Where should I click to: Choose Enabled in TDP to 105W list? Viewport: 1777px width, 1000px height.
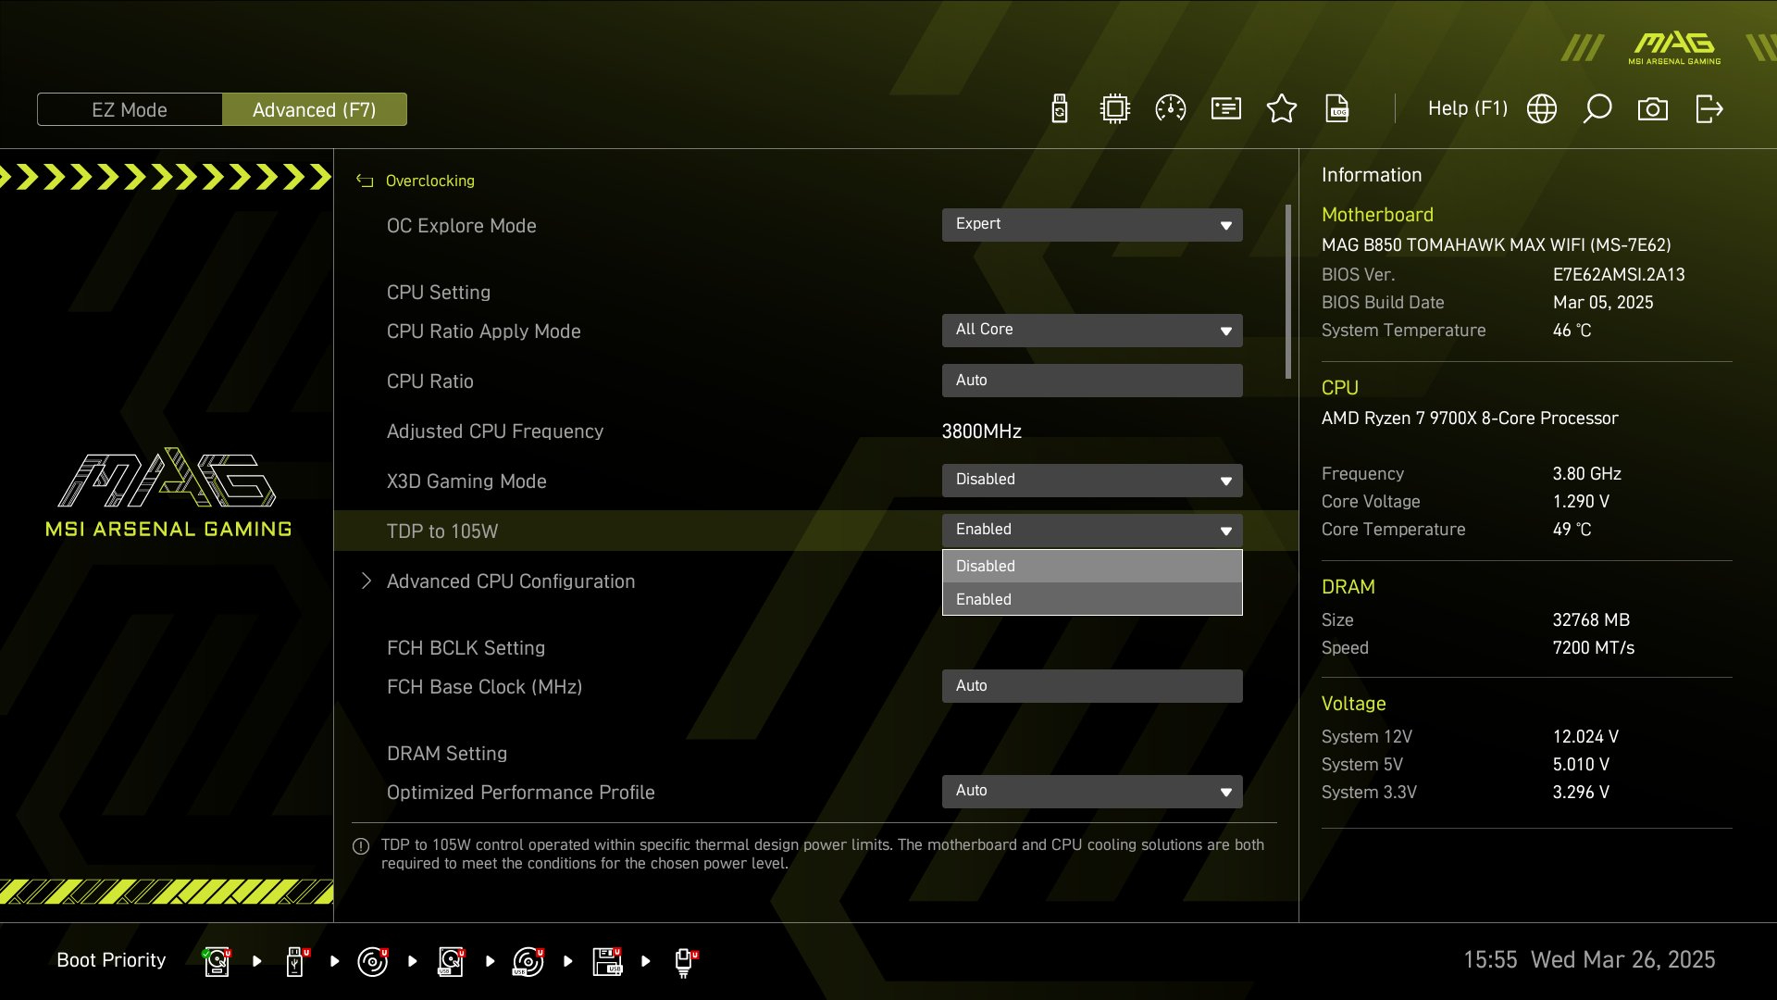pos(1092,599)
